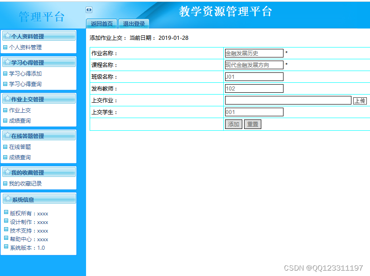
Task: Toggle the 我的收藏管理 section header
Action: click(39, 172)
